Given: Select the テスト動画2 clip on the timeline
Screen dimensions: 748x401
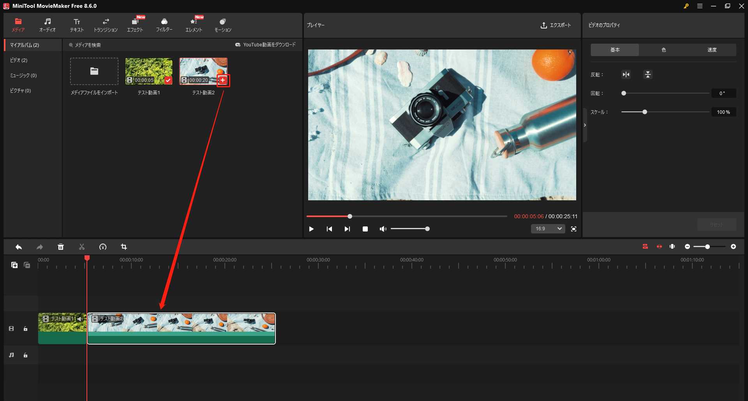Looking at the screenshot, I should click(x=181, y=329).
